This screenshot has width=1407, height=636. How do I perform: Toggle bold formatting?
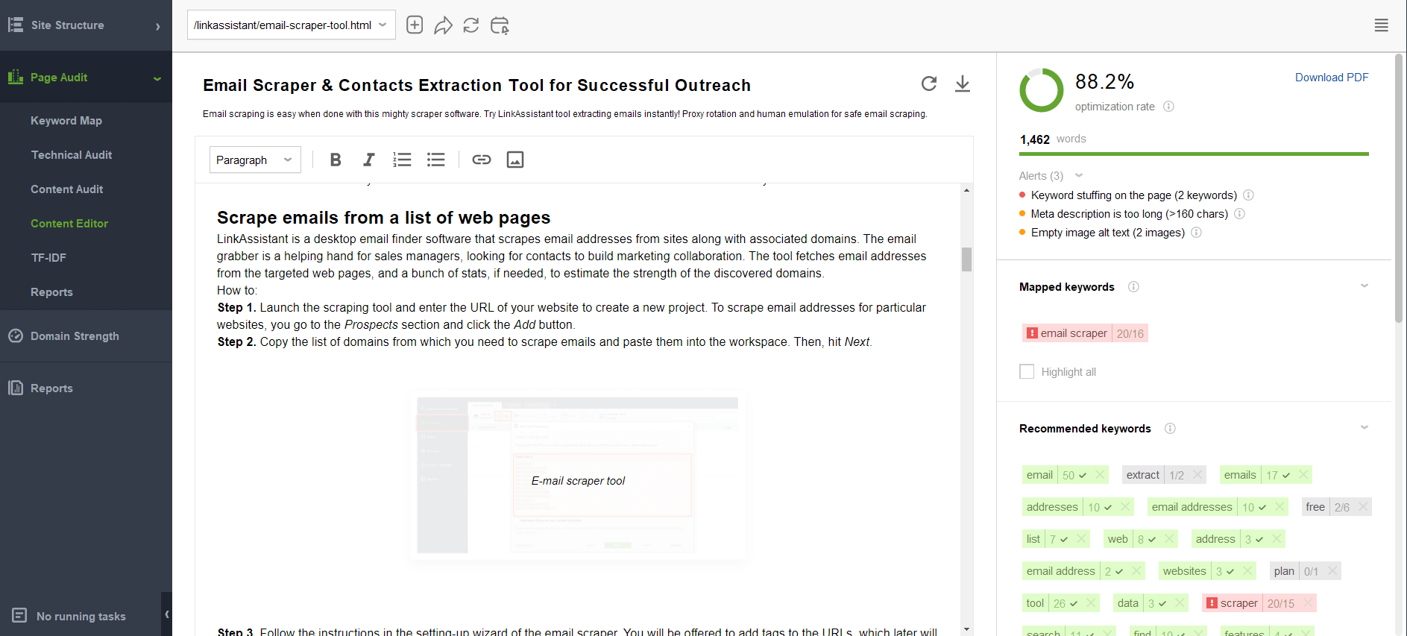pyautogui.click(x=336, y=160)
